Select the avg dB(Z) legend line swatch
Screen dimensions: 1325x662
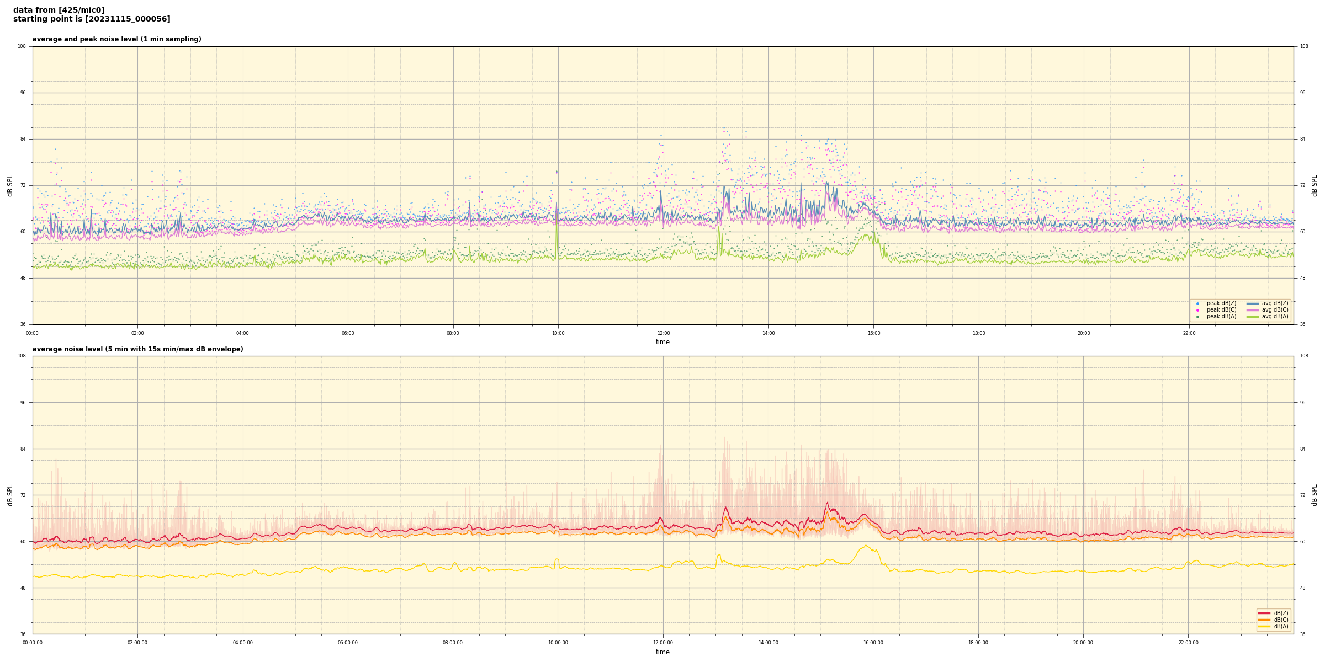pos(1252,303)
